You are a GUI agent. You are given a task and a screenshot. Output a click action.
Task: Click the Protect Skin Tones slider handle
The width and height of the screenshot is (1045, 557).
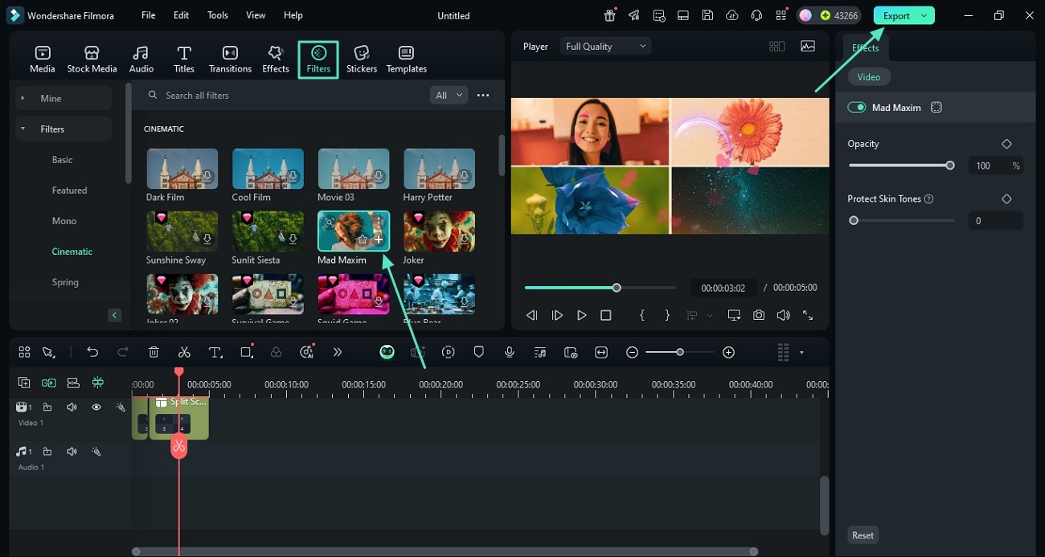854,220
